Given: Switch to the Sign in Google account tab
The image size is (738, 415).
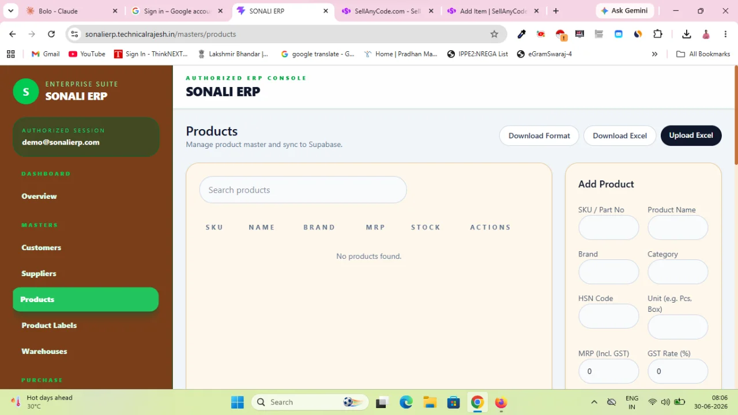Looking at the screenshot, I should click(x=176, y=11).
